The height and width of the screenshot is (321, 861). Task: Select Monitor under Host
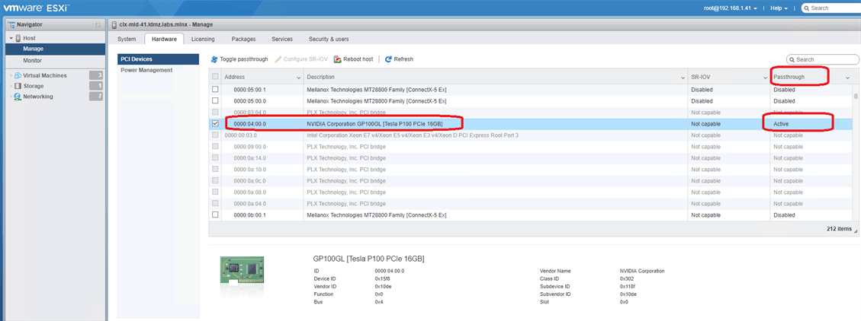(x=55, y=60)
